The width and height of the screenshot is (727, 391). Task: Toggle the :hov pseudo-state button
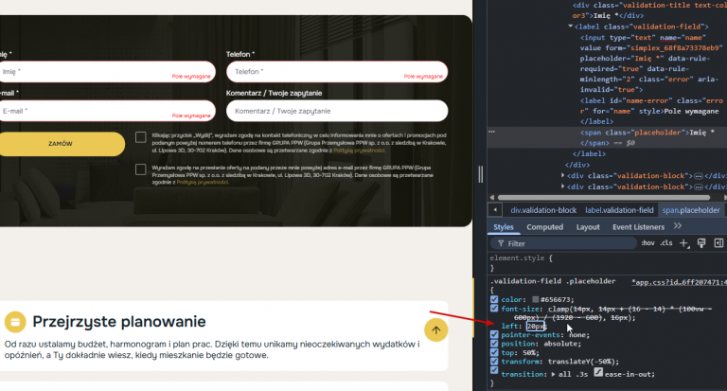pyautogui.click(x=647, y=243)
